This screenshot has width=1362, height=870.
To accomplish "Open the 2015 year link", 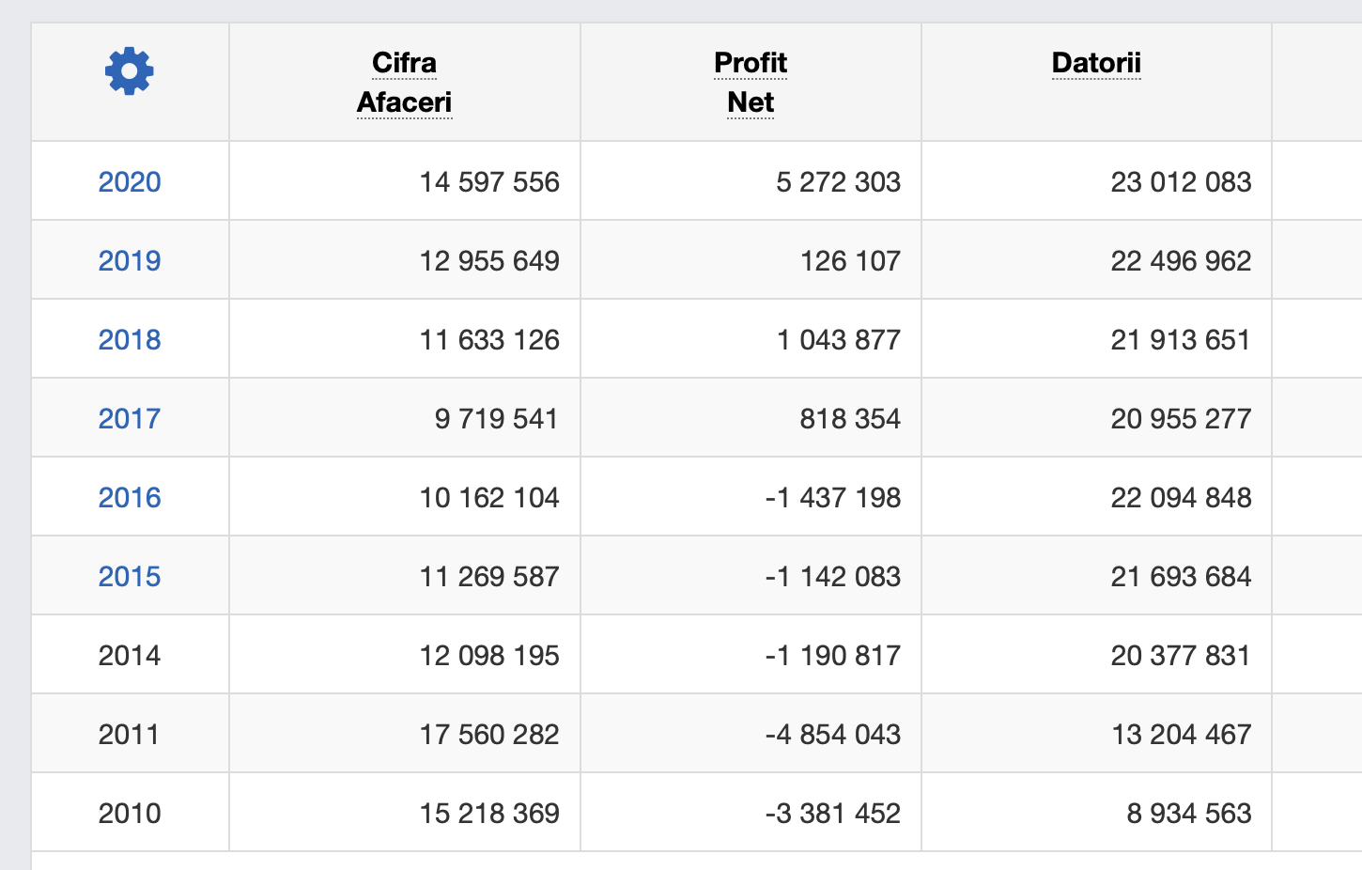I will pos(130,577).
